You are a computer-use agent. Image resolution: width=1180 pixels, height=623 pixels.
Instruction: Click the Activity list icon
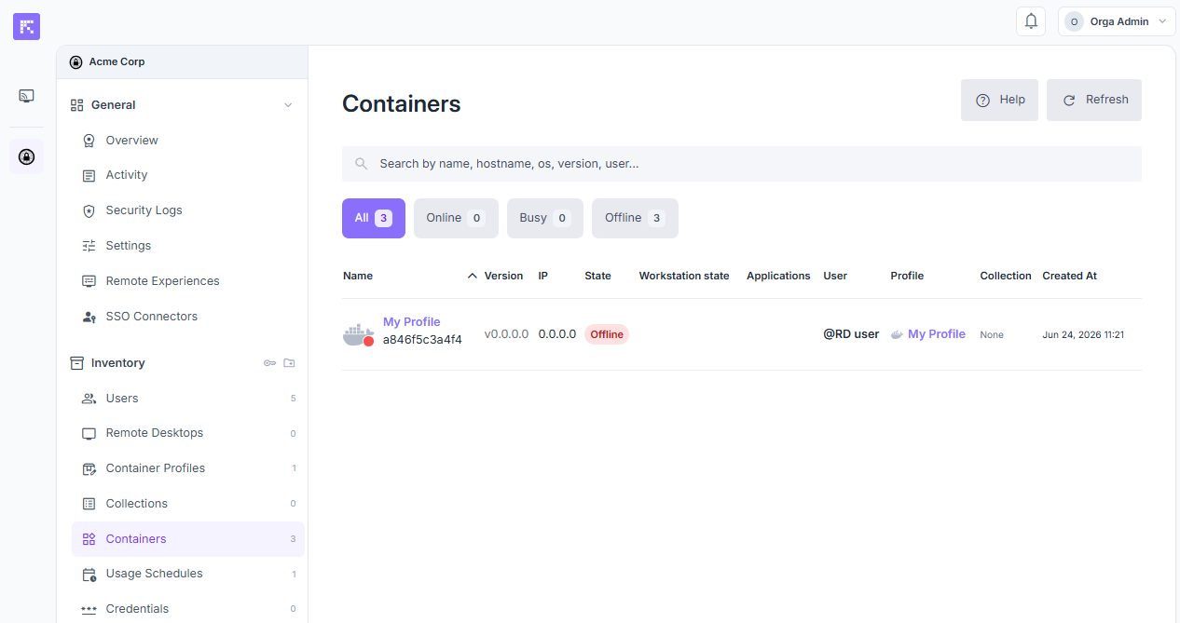(89, 175)
